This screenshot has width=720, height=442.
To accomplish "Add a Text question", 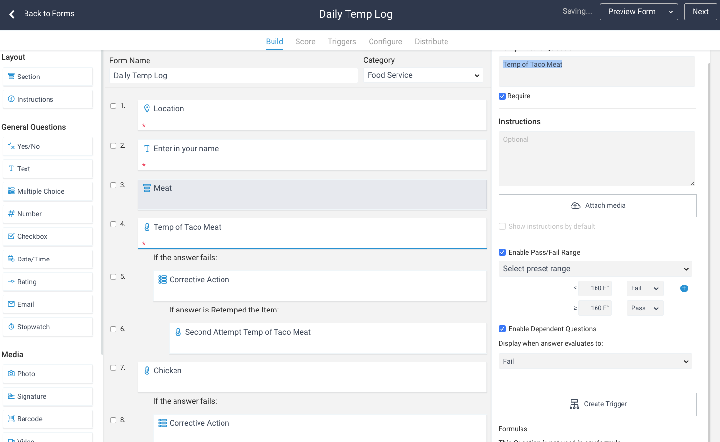I will coord(48,169).
